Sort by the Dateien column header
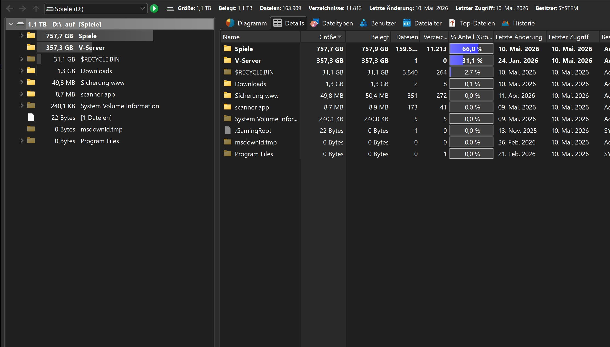610x347 pixels. pyautogui.click(x=405, y=37)
